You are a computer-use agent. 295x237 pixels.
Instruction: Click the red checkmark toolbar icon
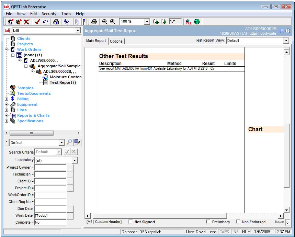[x=37, y=22]
